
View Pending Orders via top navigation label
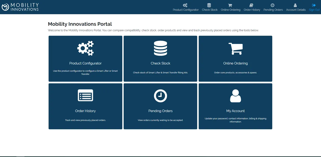[273, 10]
